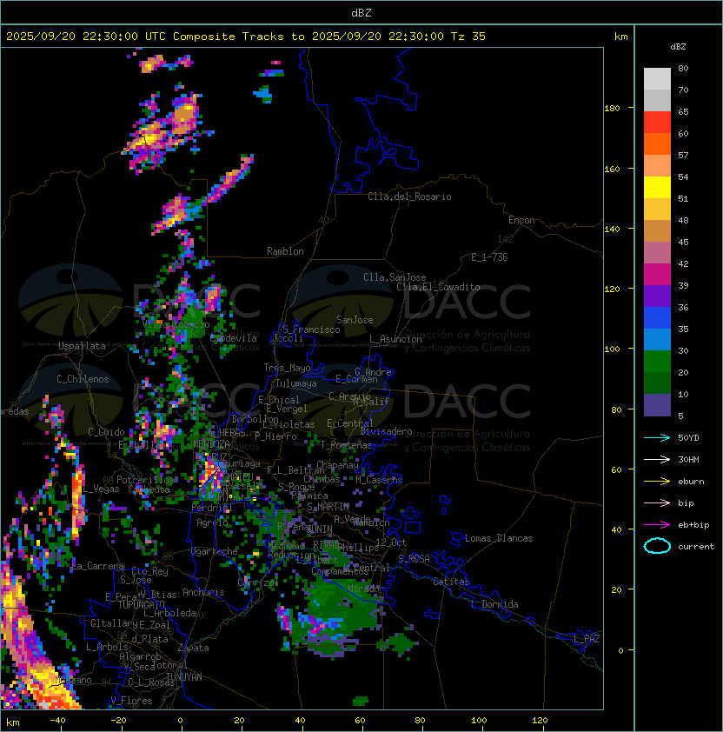Select the red swatch between 65 and 60
Viewport: 723px width, 732px height.
(x=657, y=123)
